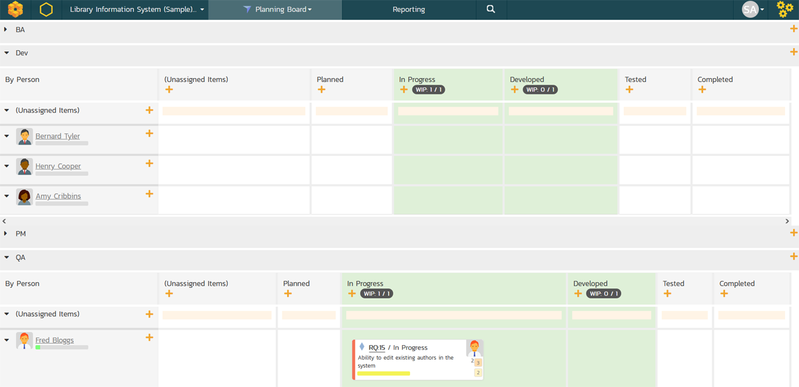Go to the Reporting tab
The image size is (799, 387).
click(408, 9)
